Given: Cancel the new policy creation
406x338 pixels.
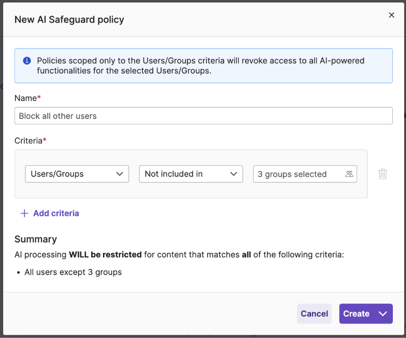Looking at the screenshot, I should 314,314.
